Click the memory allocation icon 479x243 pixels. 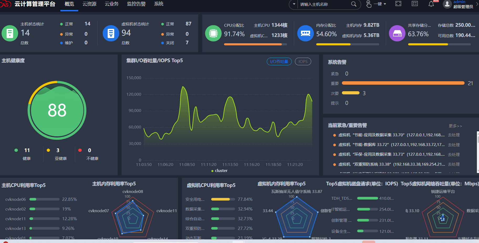point(305,33)
